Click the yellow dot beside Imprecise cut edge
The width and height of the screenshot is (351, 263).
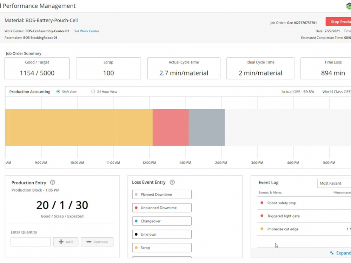(x=262, y=229)
